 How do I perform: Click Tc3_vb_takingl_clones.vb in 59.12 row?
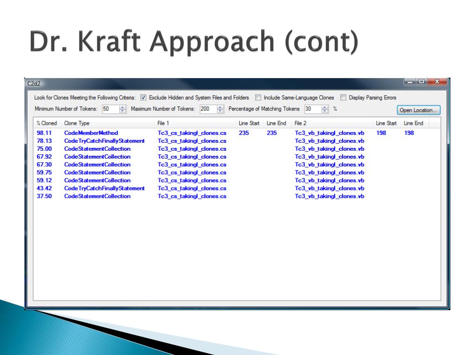click(330, 180)
